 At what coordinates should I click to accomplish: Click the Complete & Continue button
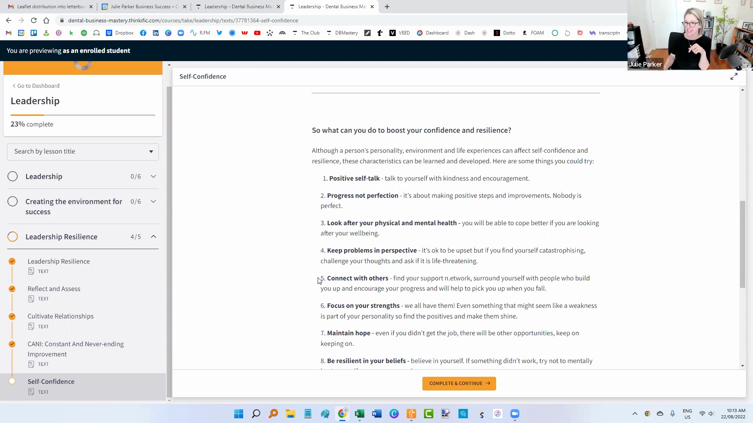point(459,383)
